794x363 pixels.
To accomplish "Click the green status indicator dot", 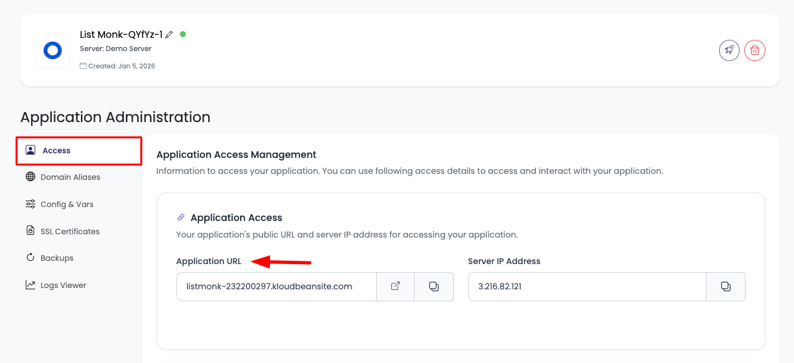I will (x=183, y=35).
